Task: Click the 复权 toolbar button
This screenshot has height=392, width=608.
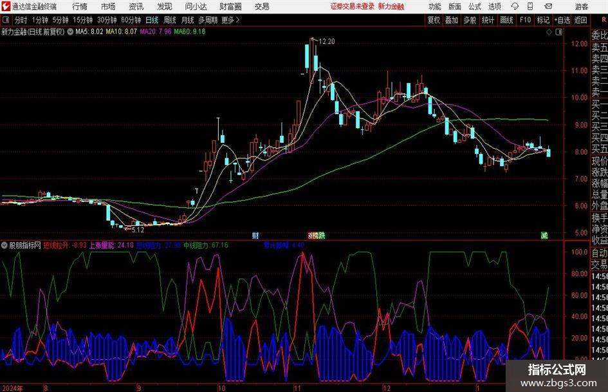Action: (434, 20)
